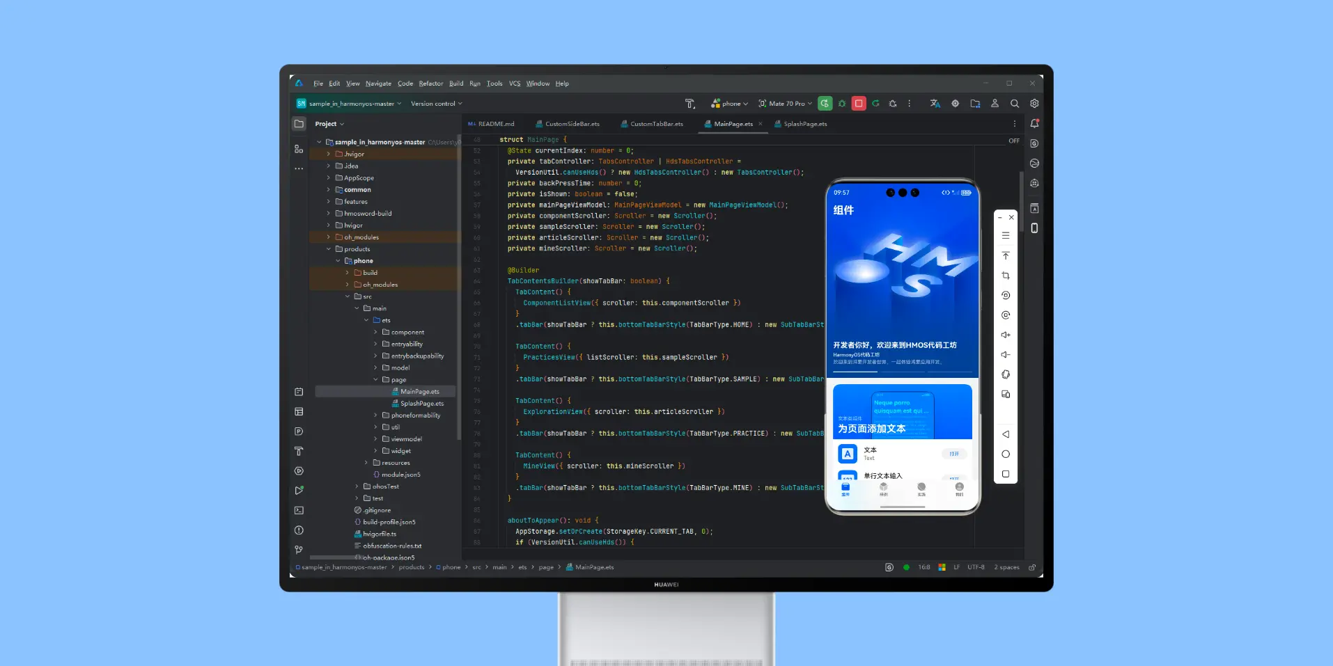Tap the 我的 bottom tab in phone preview
1333x666 pixels.
pyautogui.click(x=959, y=489)
